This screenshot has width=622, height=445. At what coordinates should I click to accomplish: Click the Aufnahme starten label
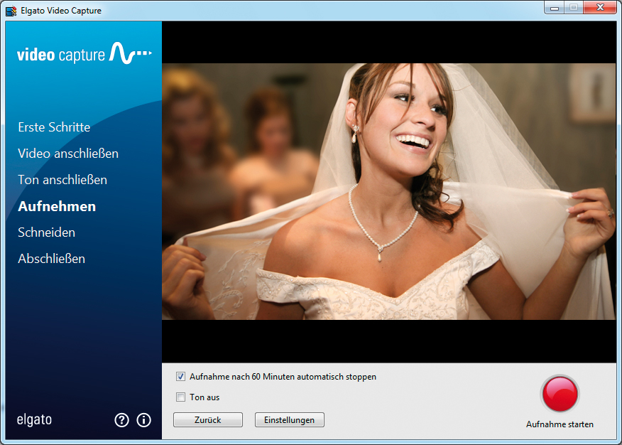pos(560,424)
